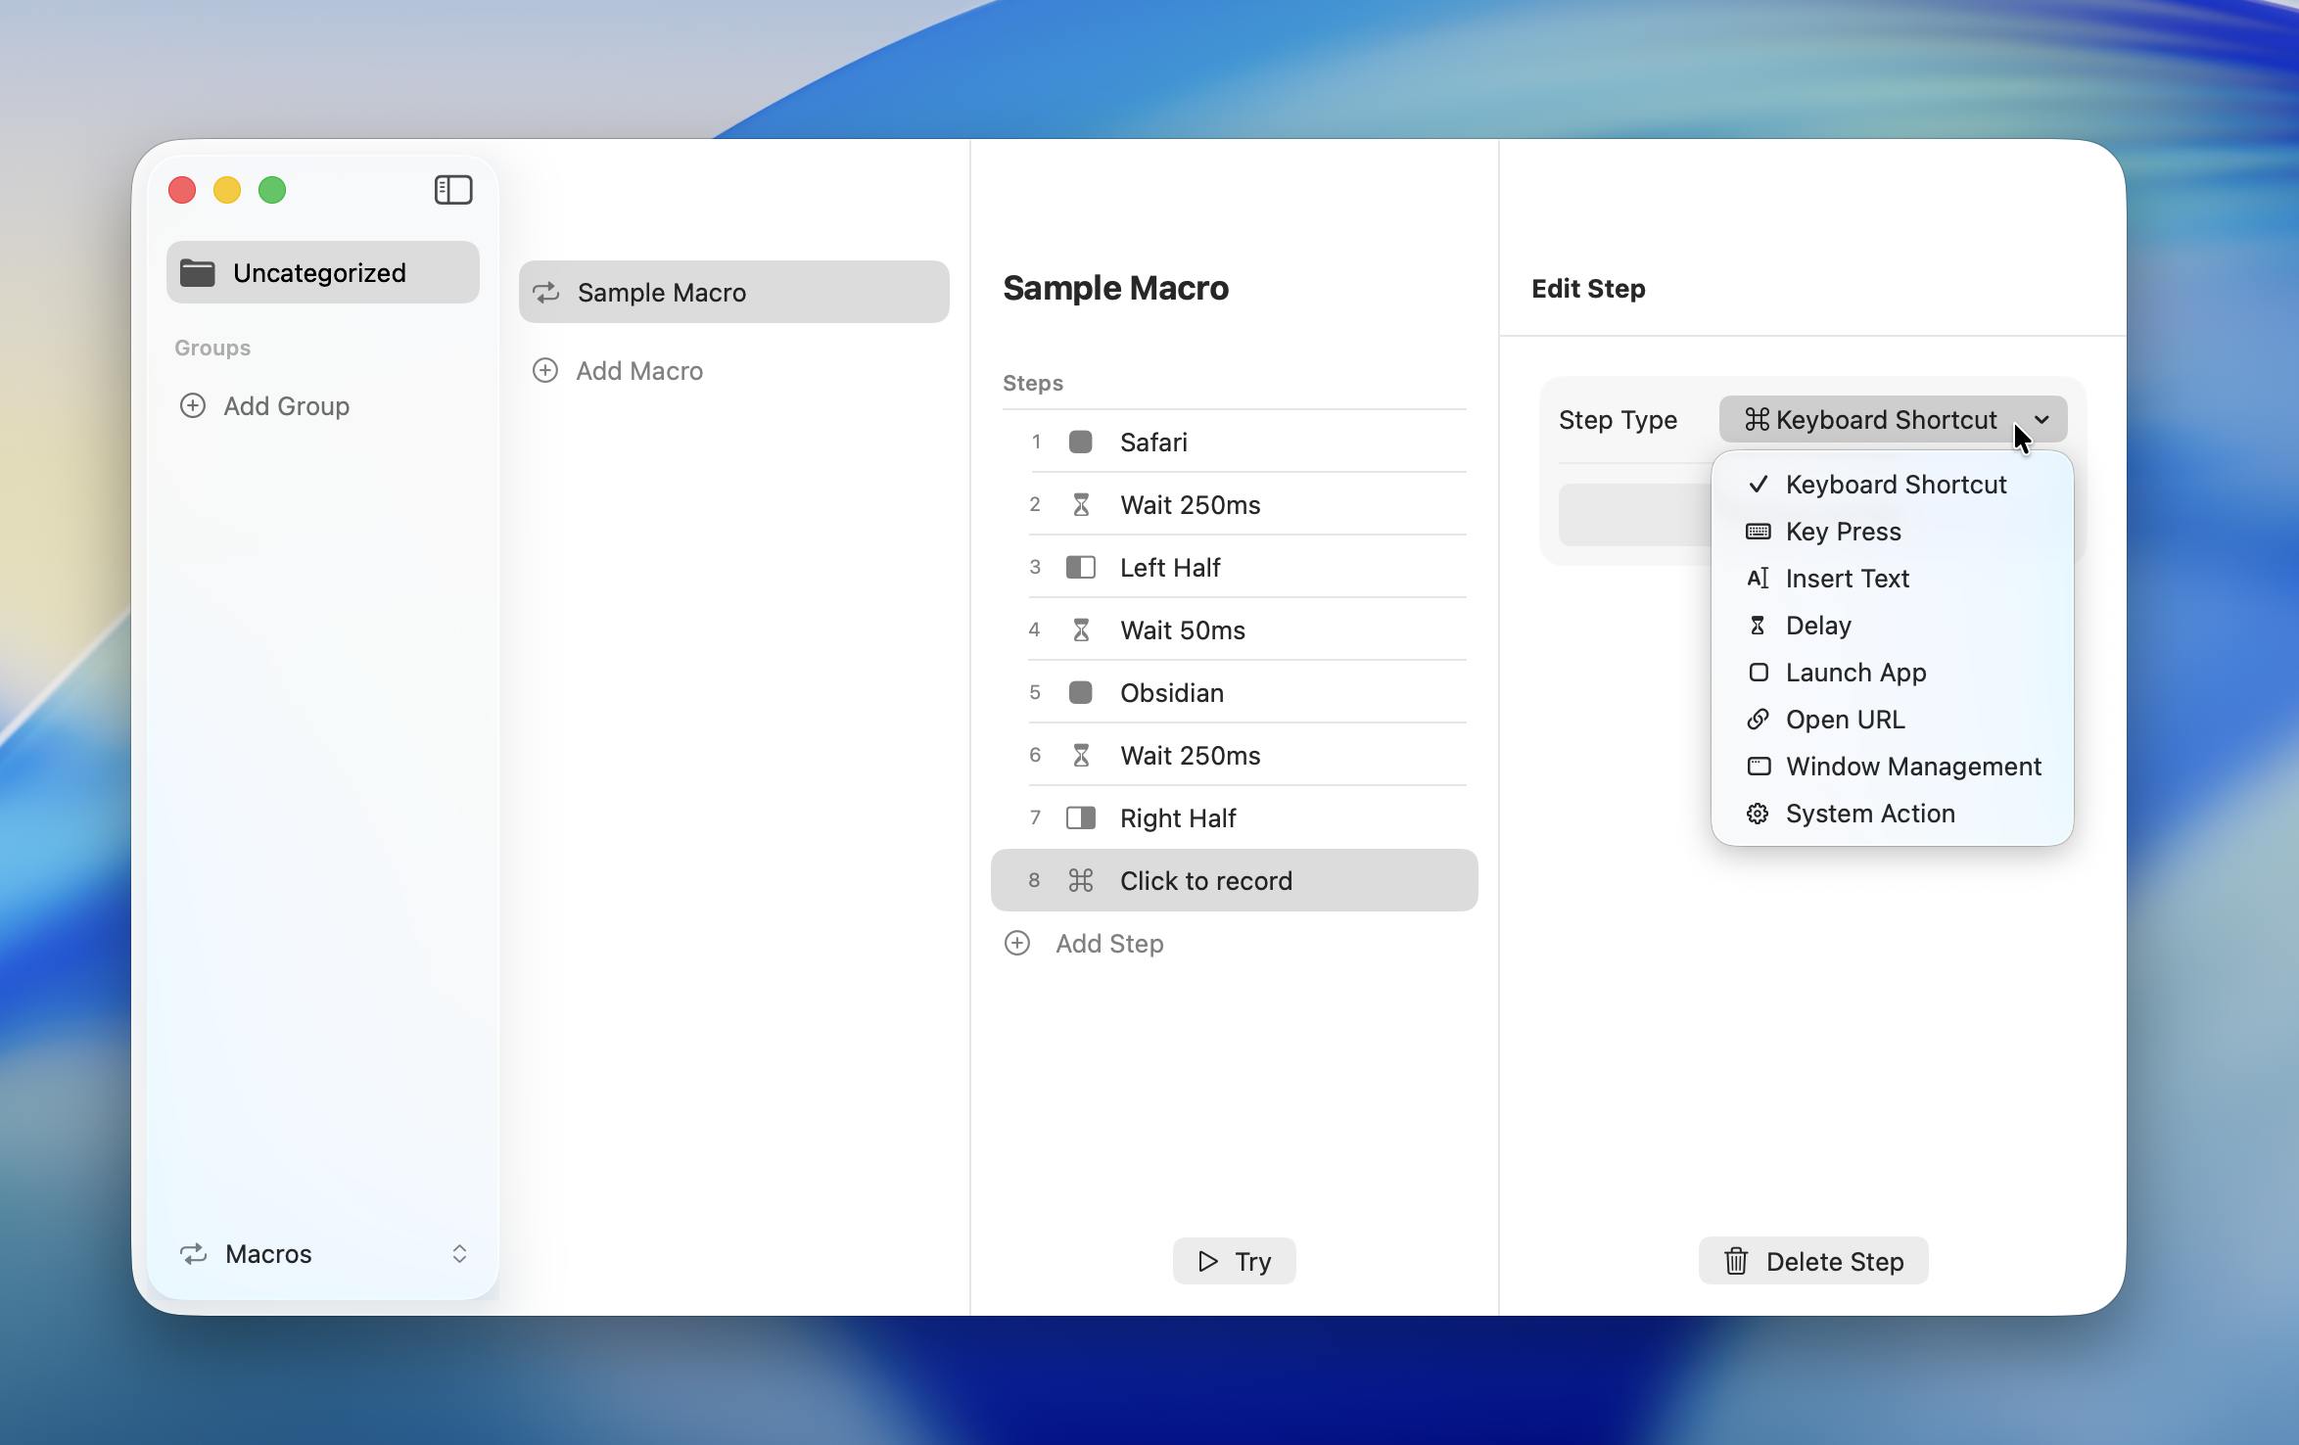Expand the Macros chevron at bottom

pos(458,1254)
